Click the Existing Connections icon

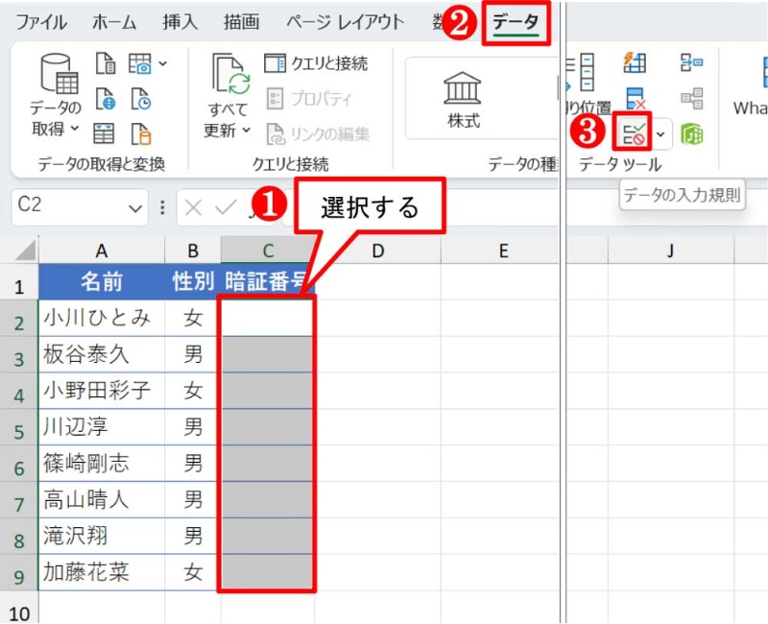[x=141, y=133]
